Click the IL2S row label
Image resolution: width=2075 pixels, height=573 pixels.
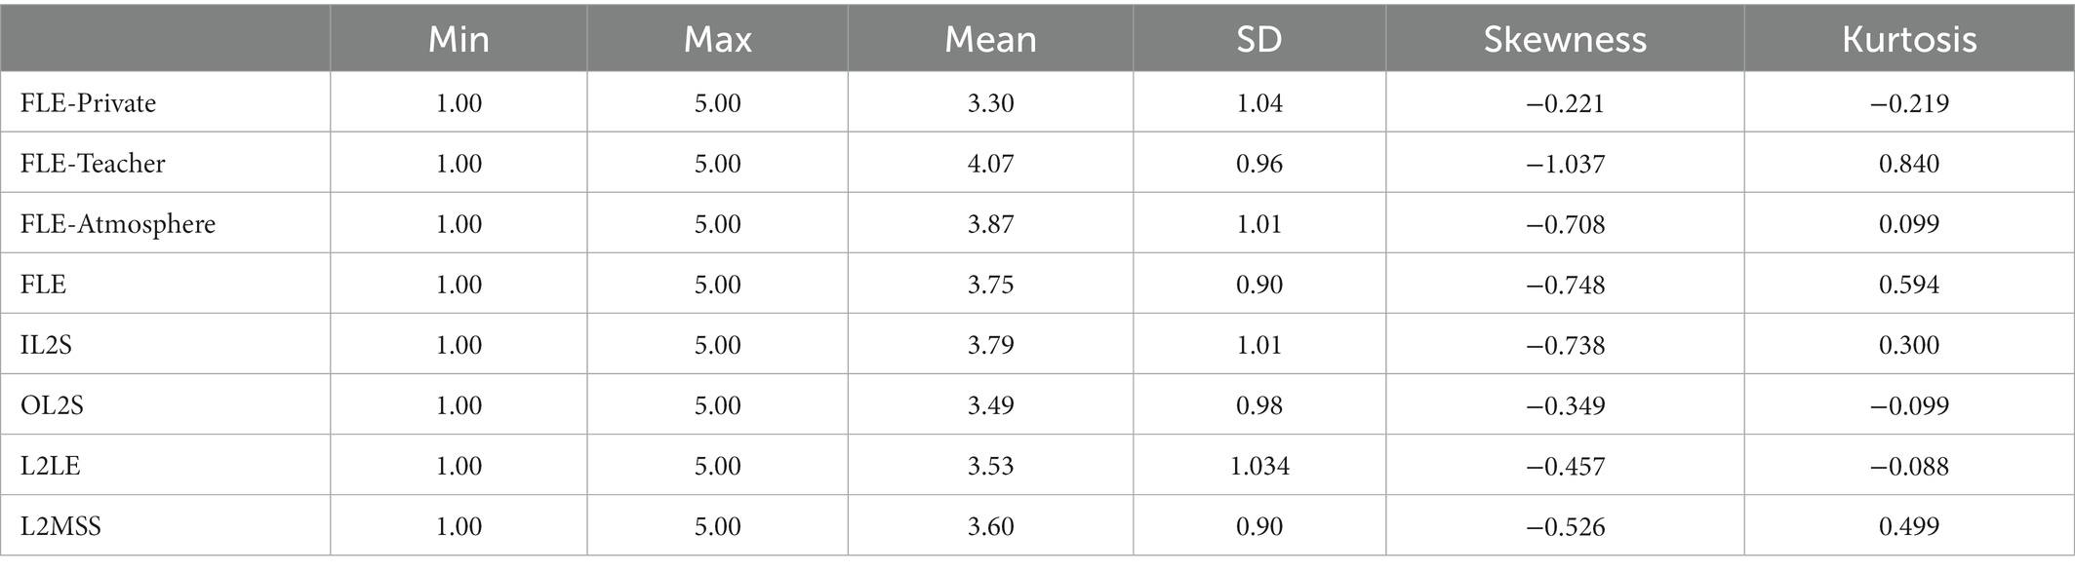pyautogui.click(x=46, y=345)
